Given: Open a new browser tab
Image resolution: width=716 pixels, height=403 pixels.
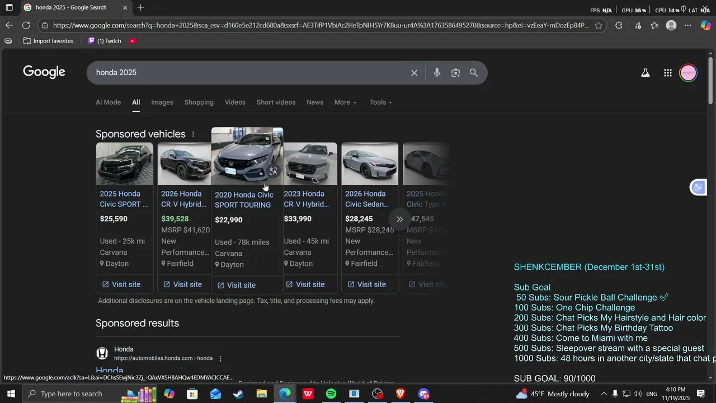Looking at the screenshot, I should tap(140, 8).
